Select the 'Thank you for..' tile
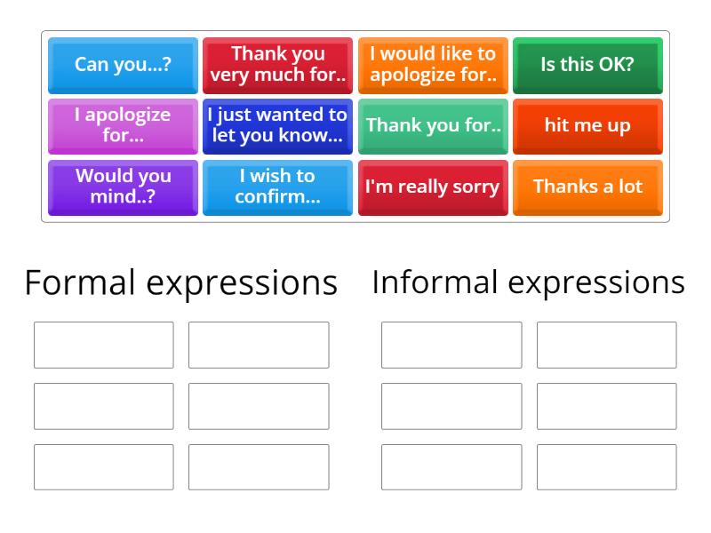The image size is (711, 533). point(433,126)
